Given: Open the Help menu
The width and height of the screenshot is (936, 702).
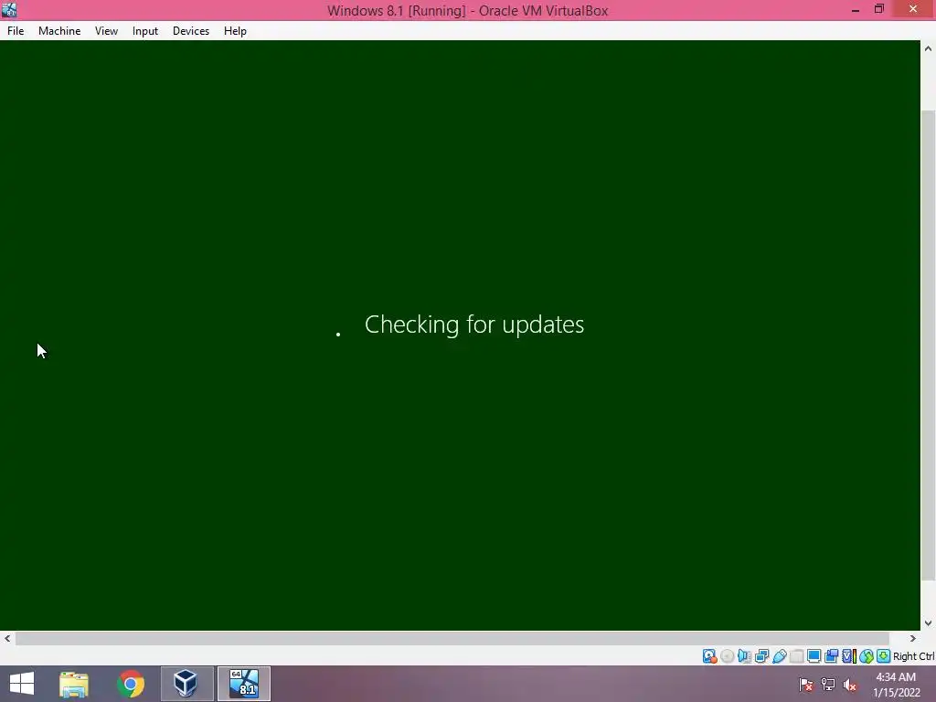Looking at the screenshot, I should pyautogui.click(x=235, y=31).
